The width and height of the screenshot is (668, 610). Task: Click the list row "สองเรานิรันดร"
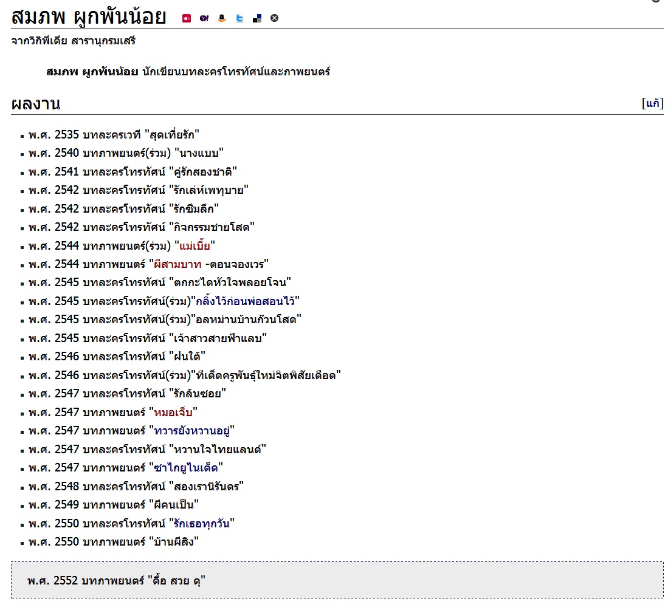[136, 487]
